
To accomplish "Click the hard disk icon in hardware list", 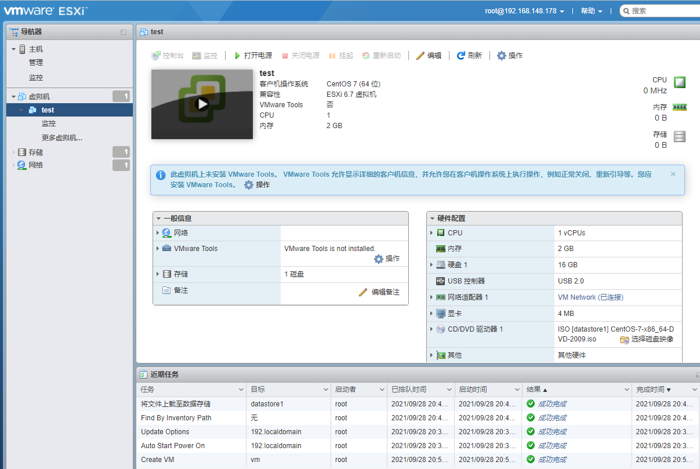I will (x=441, y=265).
